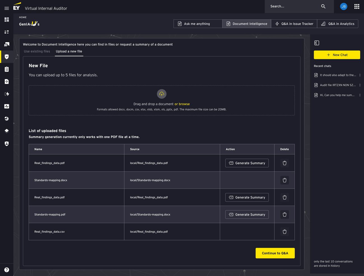Open the sliders sidebar icon

(7, 32)
